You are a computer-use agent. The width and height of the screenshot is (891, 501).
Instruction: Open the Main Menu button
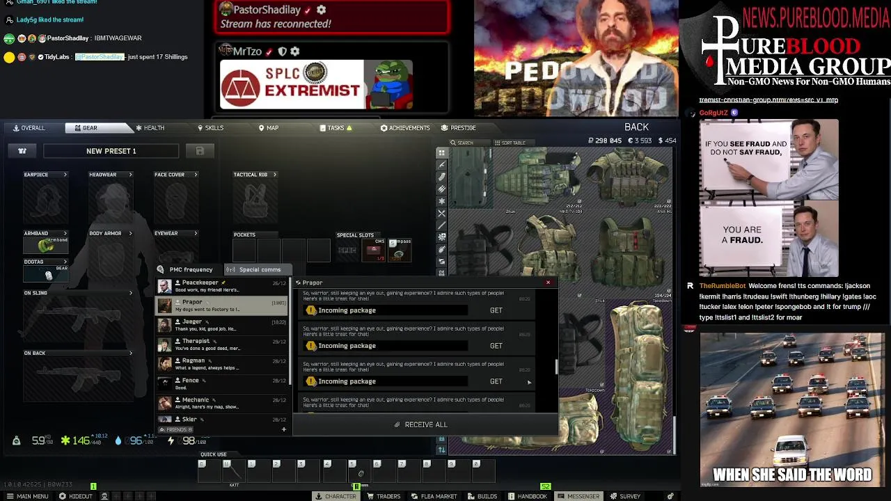27,496
